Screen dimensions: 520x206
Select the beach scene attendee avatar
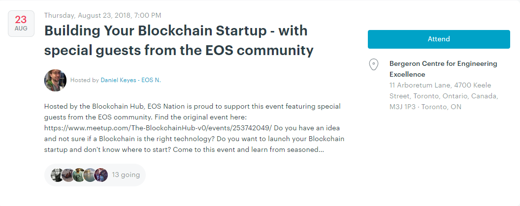[x=67, y=175]
